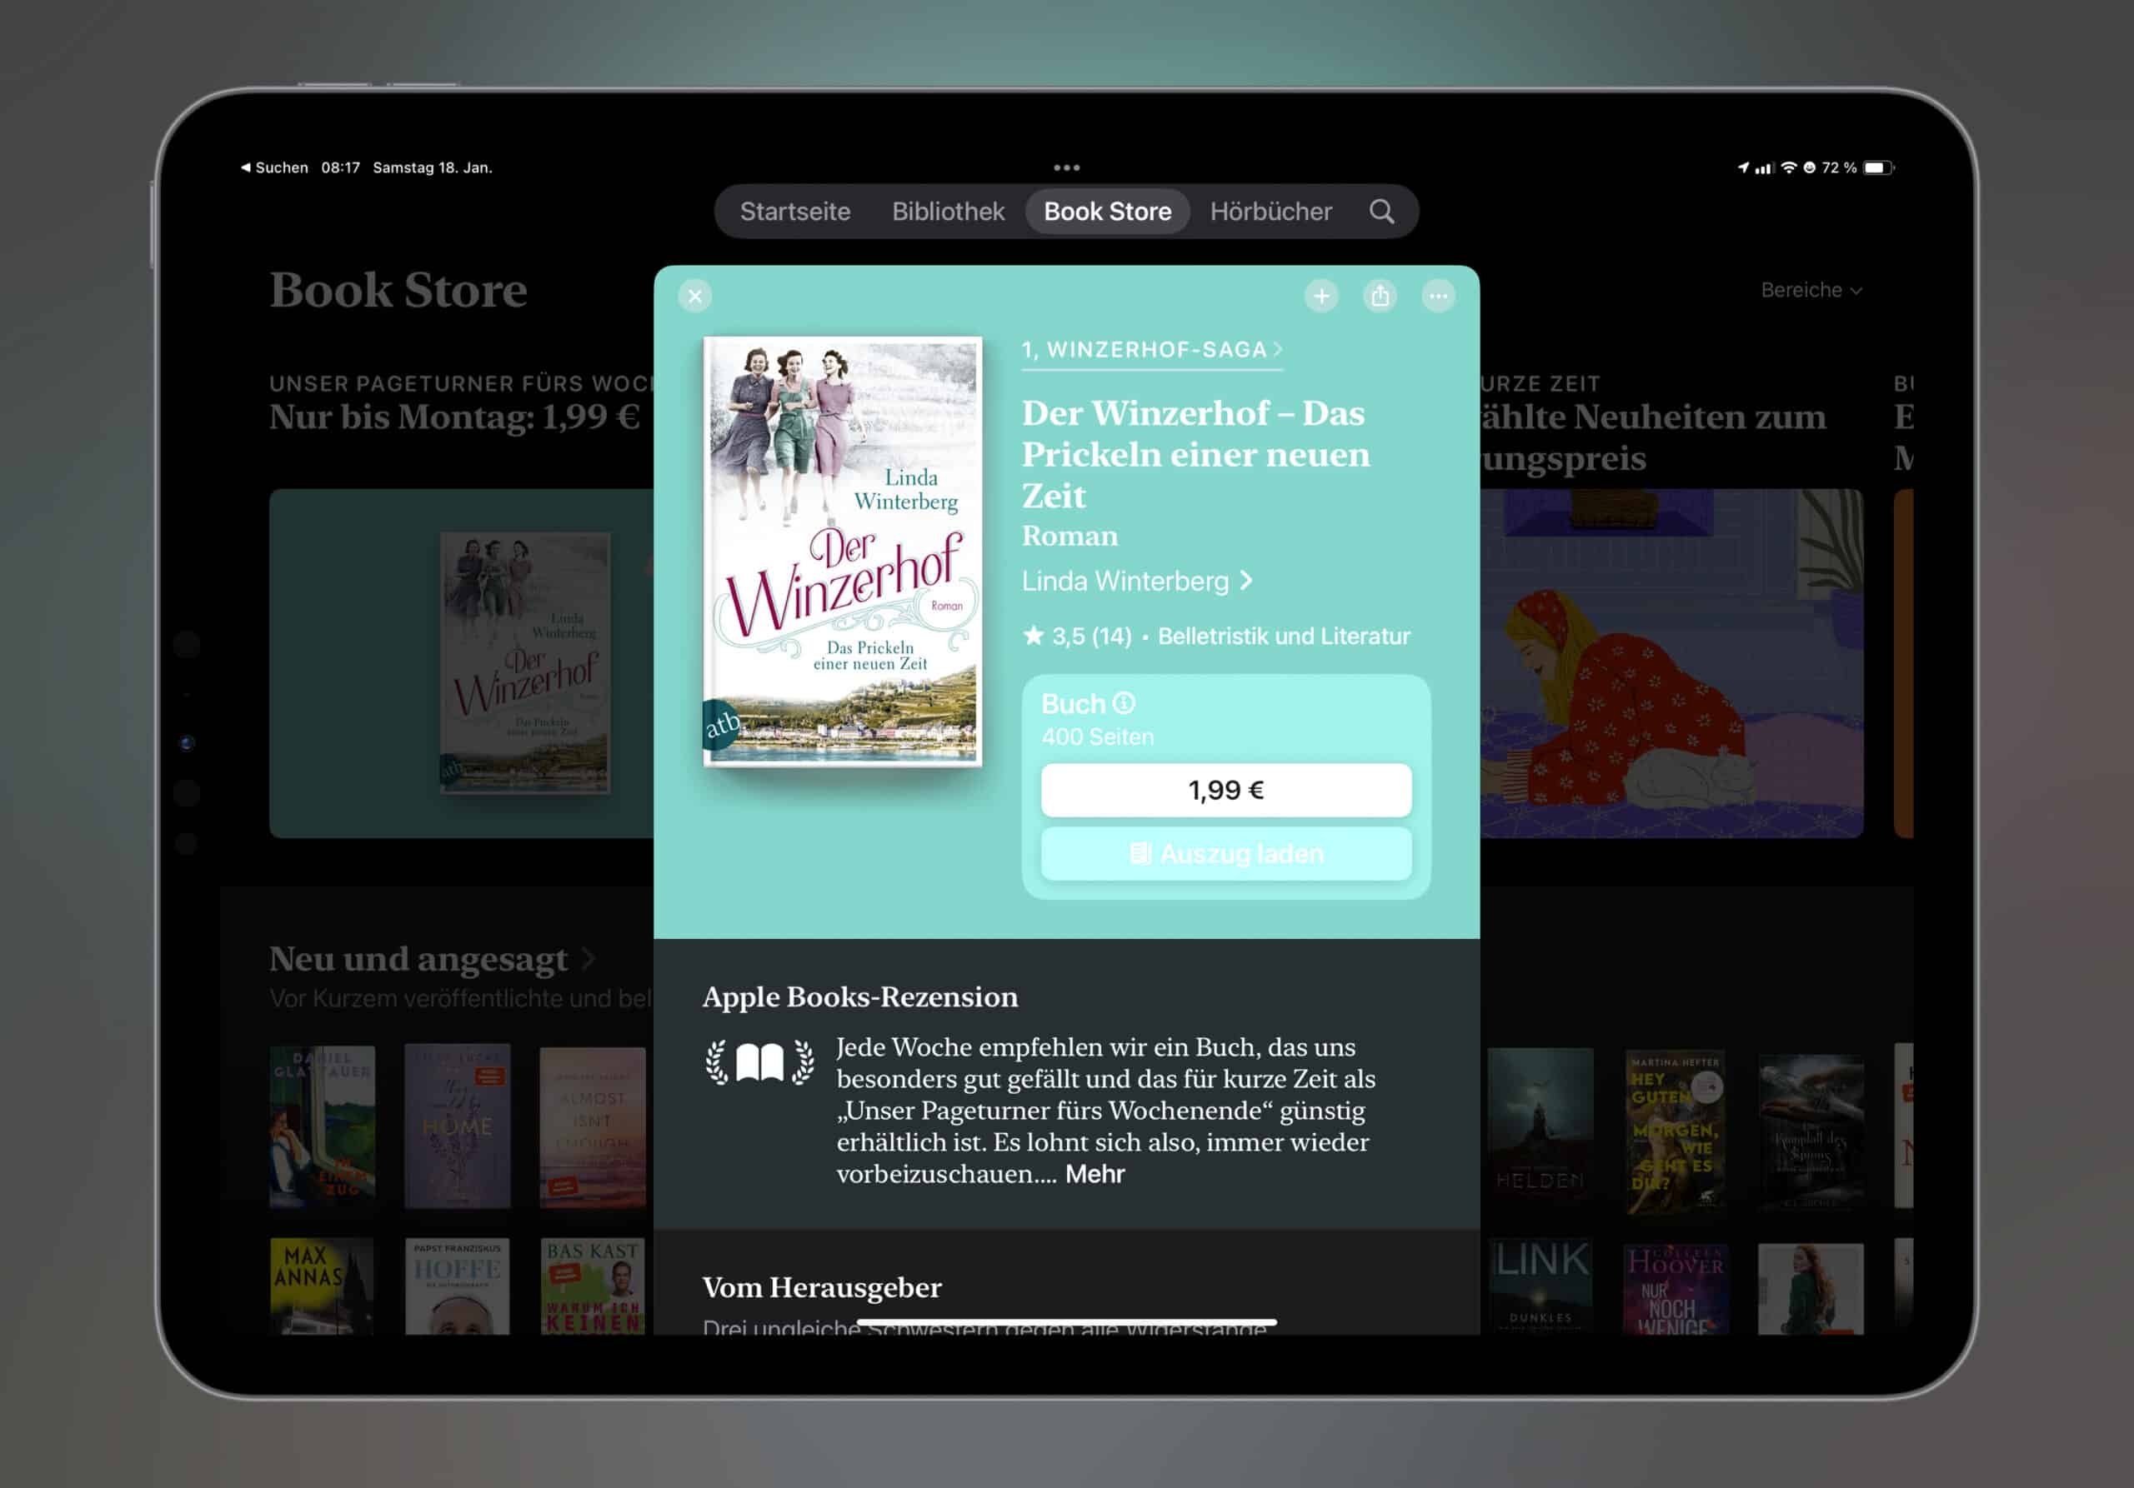Open the Max Annas book cover
2134x1488 pixels.
click(322, 1286)
